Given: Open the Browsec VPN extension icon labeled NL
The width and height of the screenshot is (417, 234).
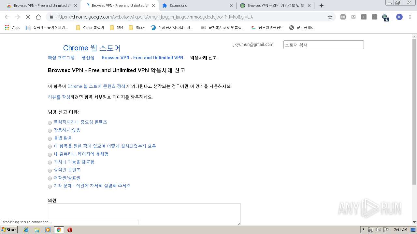Looking at the screenshot, I should [x=385, y=17].
